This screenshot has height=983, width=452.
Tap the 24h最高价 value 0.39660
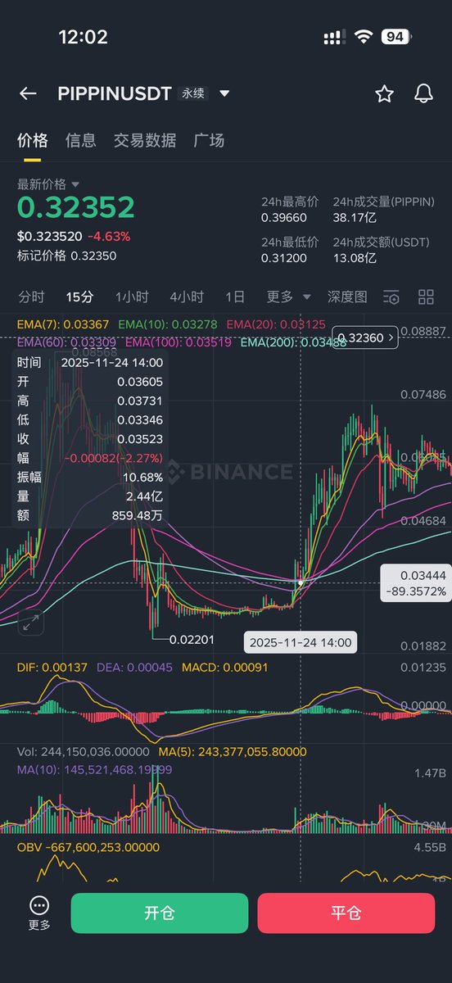(x=284, y=218)
